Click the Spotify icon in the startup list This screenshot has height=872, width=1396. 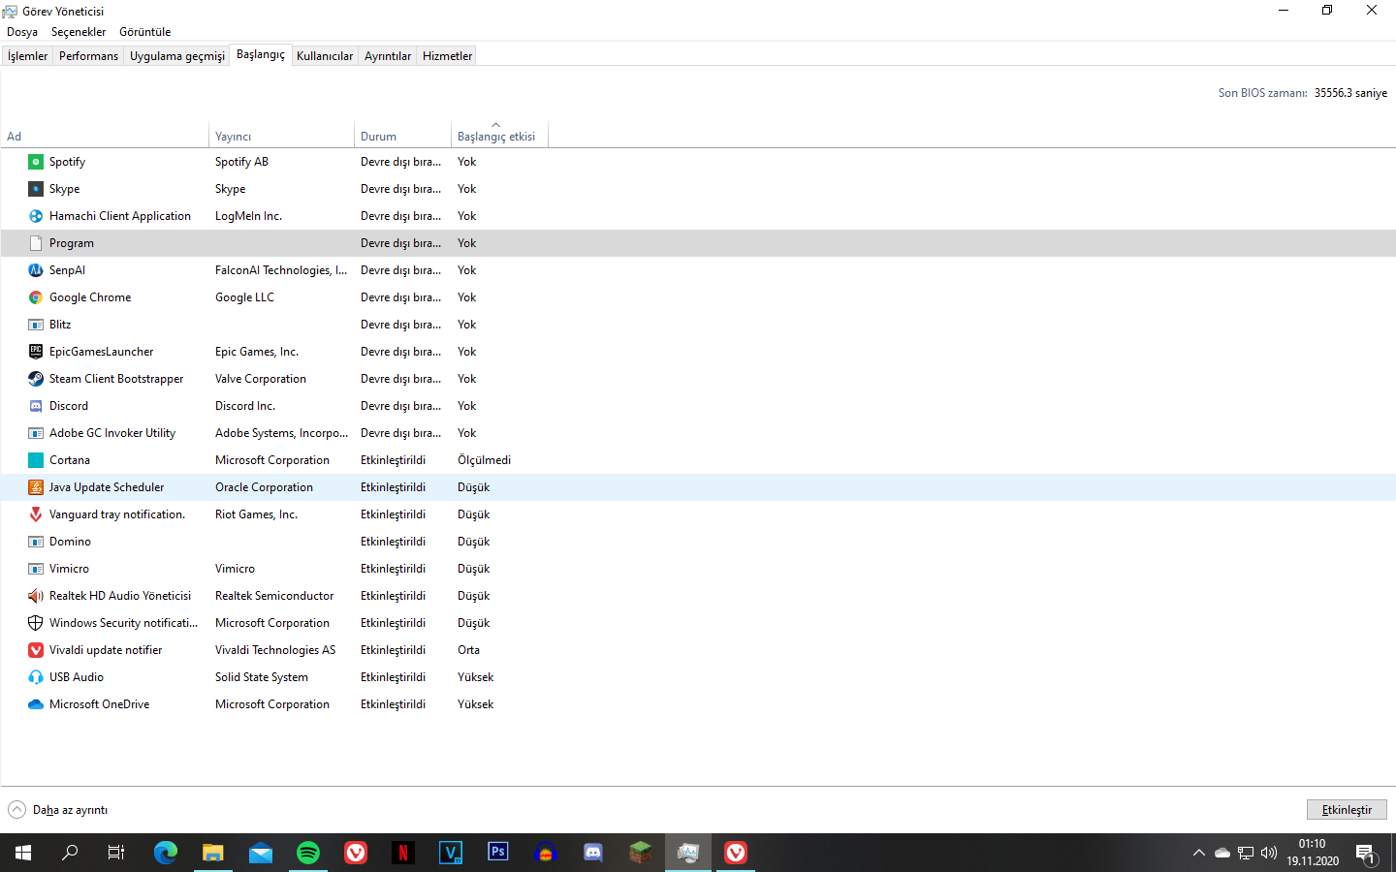coord(36,162)
